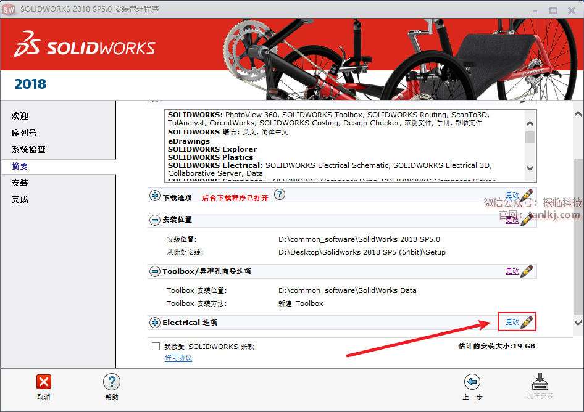
Task: Click the pencil icon for 安装位置
Action: [x=527, y=220]
